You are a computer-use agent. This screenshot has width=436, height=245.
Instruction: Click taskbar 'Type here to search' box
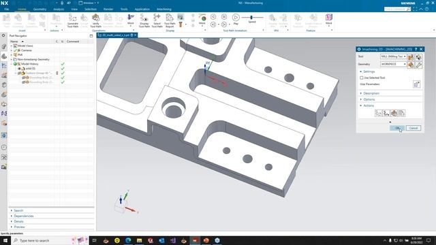click(50, 240)
